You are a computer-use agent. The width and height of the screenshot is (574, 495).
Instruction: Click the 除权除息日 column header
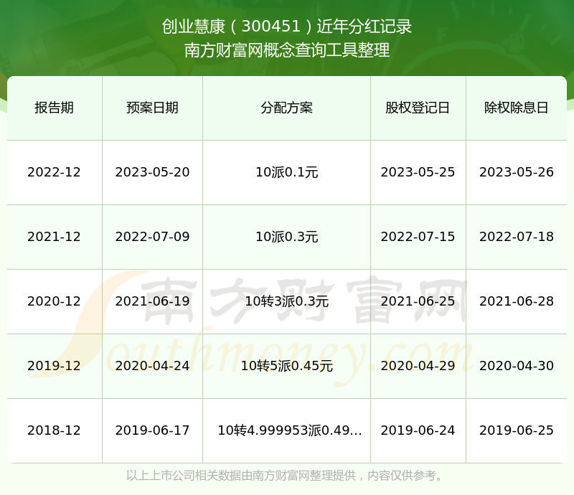pos(516,108)
